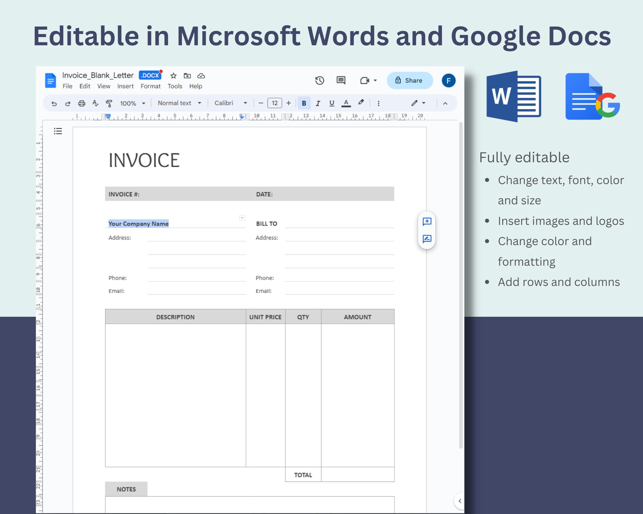Show the document outline icon
This screenshot has width=643, height=514.
click(x=58, y=131)
